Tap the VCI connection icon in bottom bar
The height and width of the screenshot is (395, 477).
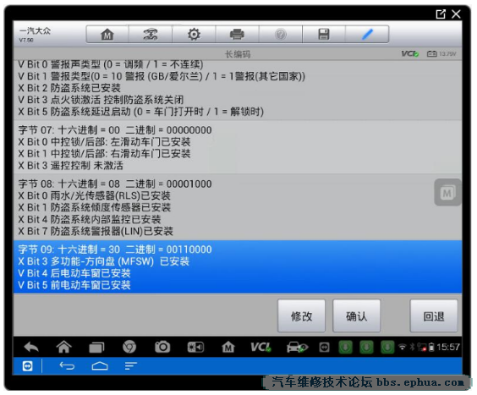[x=260, y=347]
